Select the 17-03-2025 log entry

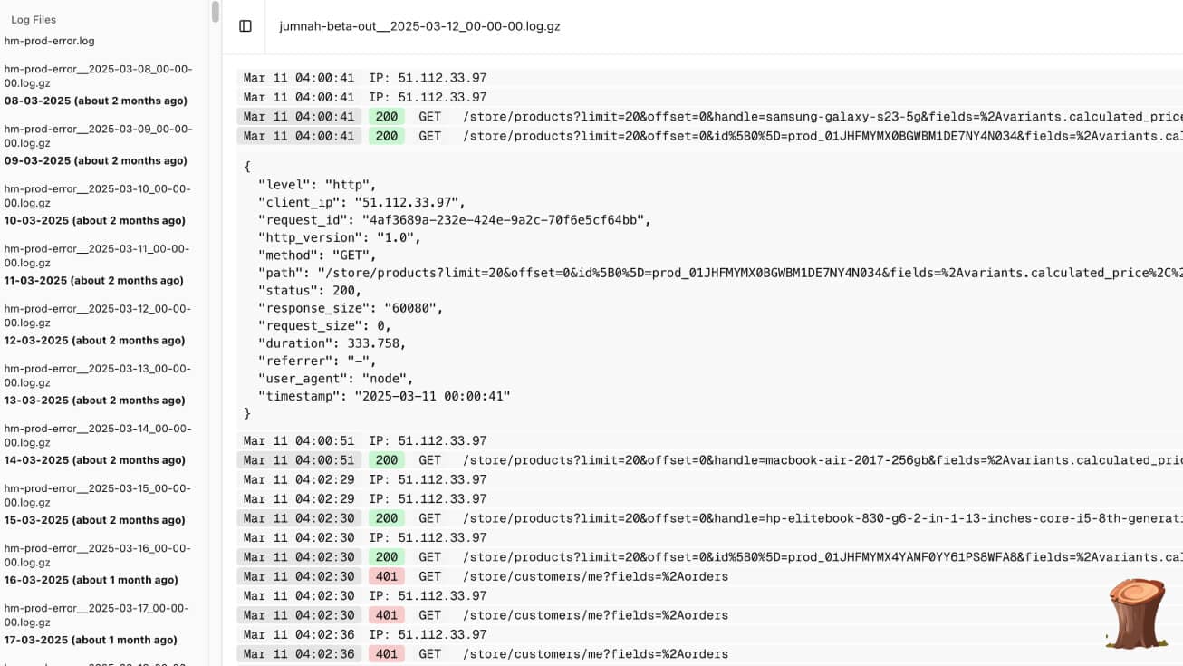tap(97, 623)
